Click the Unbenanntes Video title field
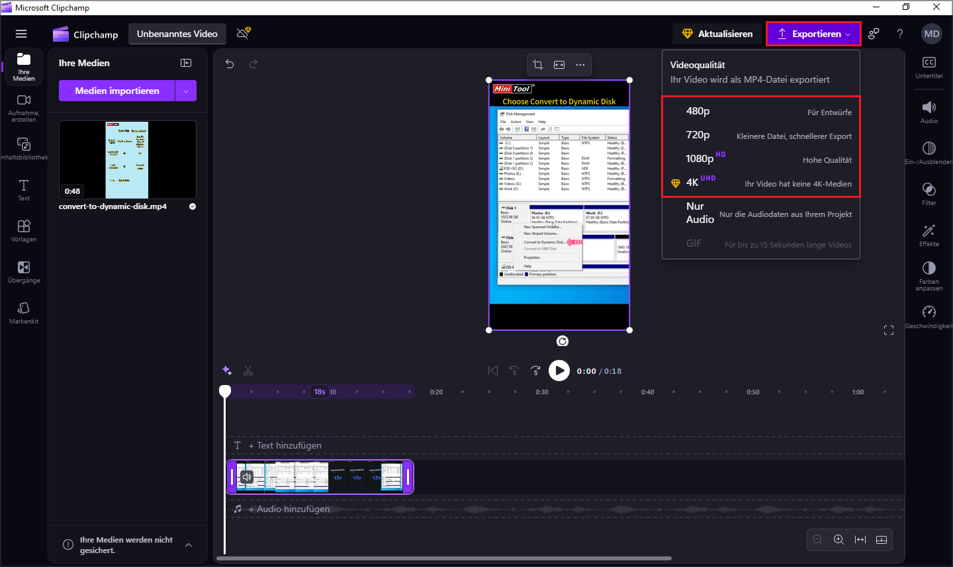953x567 pixels. coord(177,34)
